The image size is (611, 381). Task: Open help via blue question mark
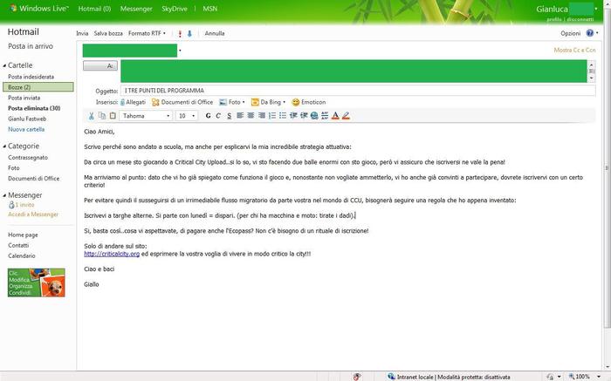pos(590,33)
